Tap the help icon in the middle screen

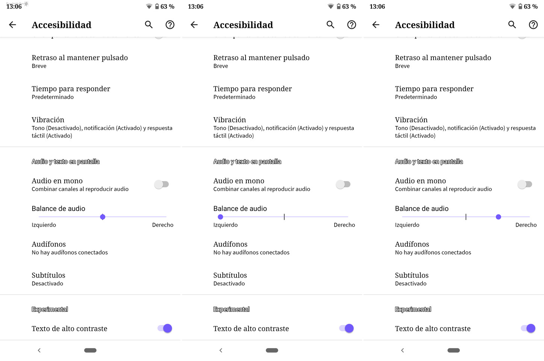352,25
